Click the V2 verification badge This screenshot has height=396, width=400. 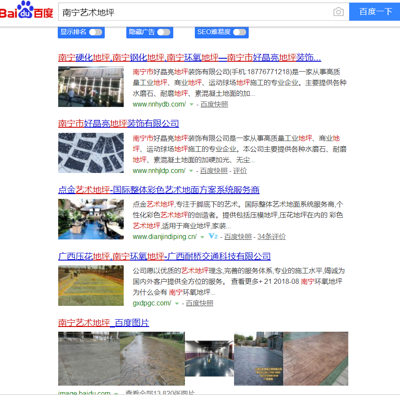pyautogui.click(x=213, y=236)
